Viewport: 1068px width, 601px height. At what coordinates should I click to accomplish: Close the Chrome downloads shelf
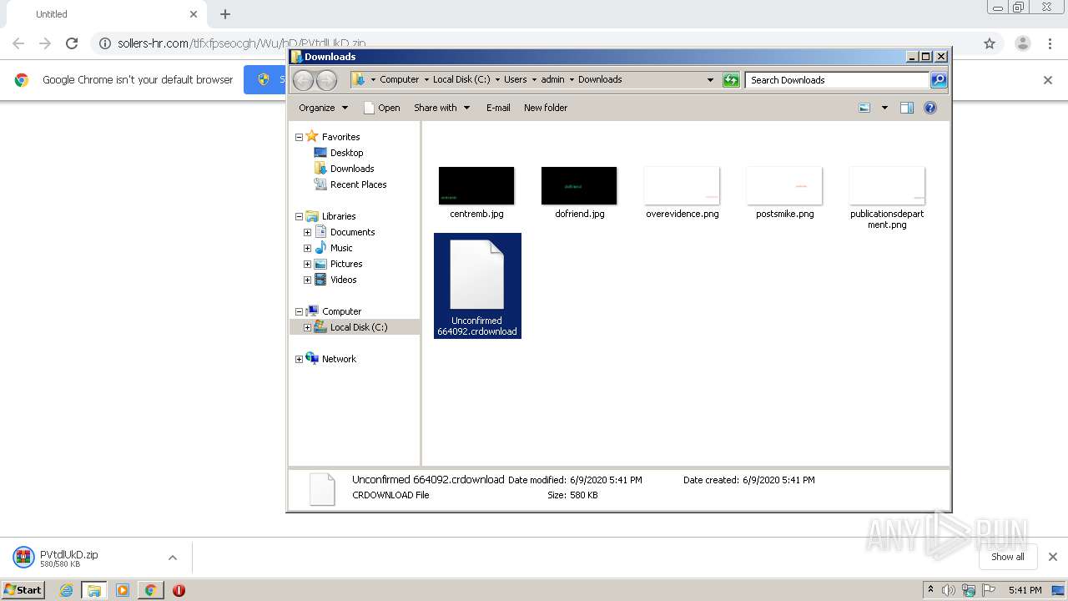coord(1053,557)
